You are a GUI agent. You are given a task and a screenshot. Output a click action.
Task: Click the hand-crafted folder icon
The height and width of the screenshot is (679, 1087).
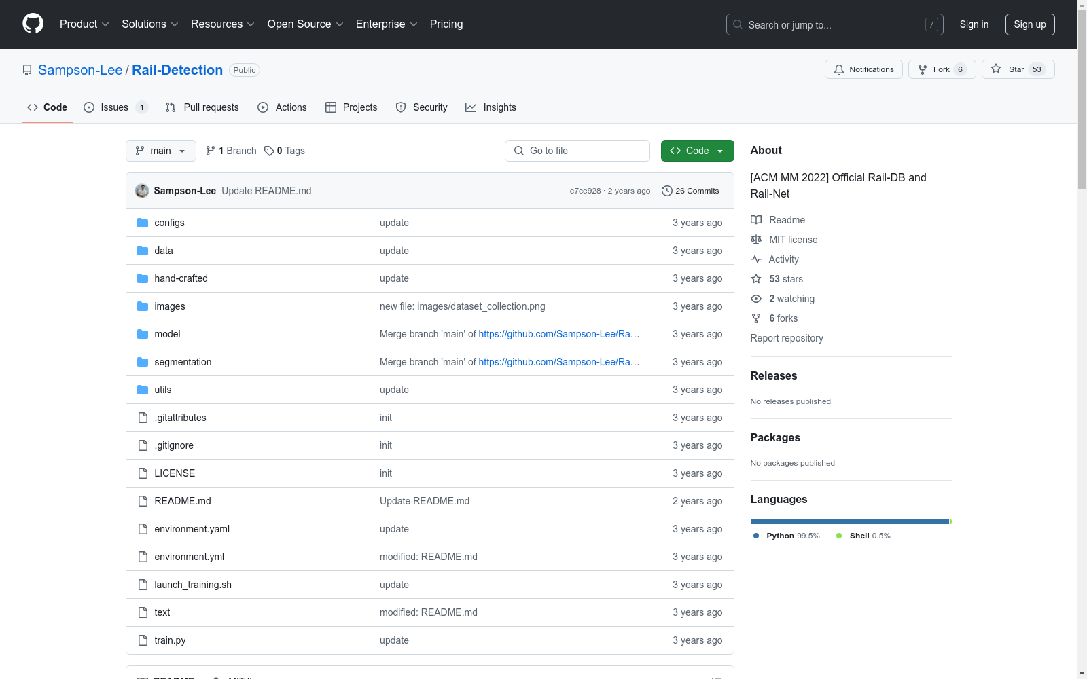[x=143, y=278]
